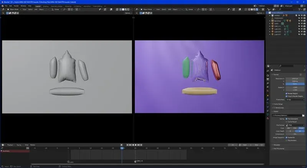Click the backdrop object icon in outliner
The width and height of the screenshot is (307, 168).
coord(272,21)
